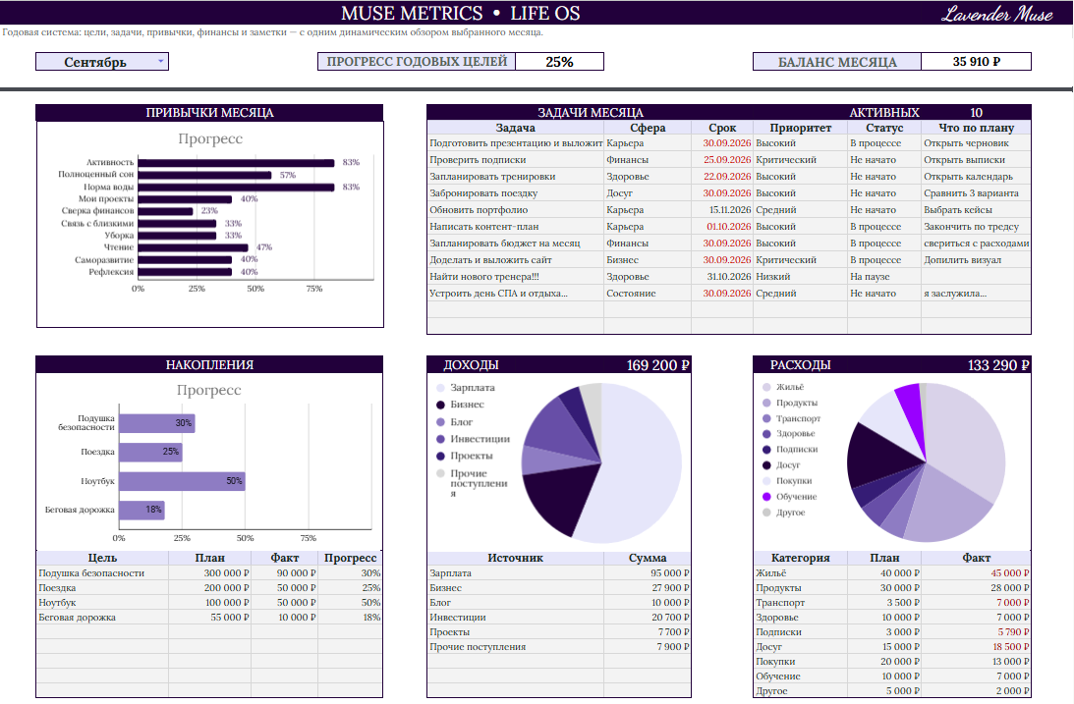Click the Подушка безопасности 30% bar

click(x=157, y=423)
